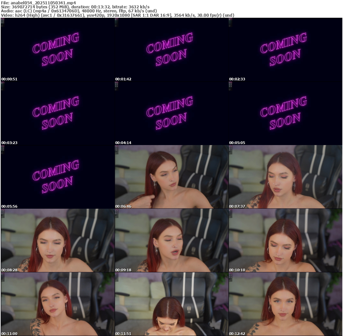This screenshot has height=336, width=343.
Task: Select the frame labeled 00:01:42
Action: [x=171, y=50]
